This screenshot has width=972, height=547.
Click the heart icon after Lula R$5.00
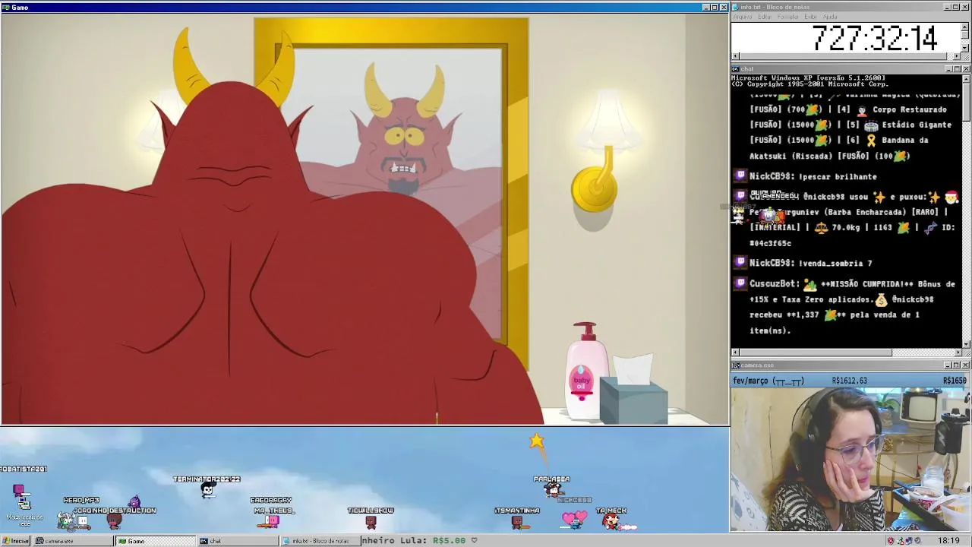(x=474, y=541)
